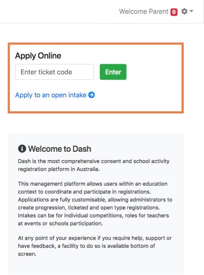Click the paragraph starting 'This management platform allows'
The image size is (204, 275).
pyautogui.click(x=95, y=203)
